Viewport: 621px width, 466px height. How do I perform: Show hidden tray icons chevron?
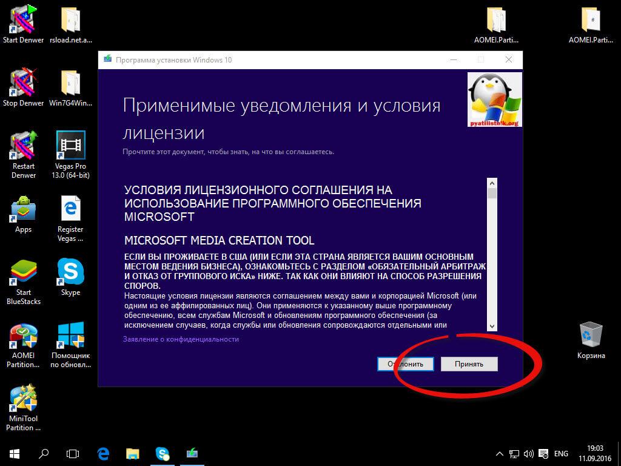point(500,454)
